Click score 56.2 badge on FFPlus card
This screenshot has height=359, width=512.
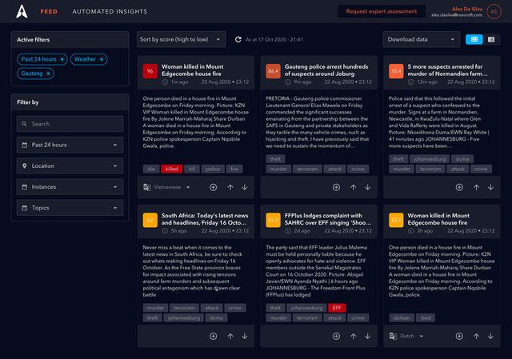[273, 220]
